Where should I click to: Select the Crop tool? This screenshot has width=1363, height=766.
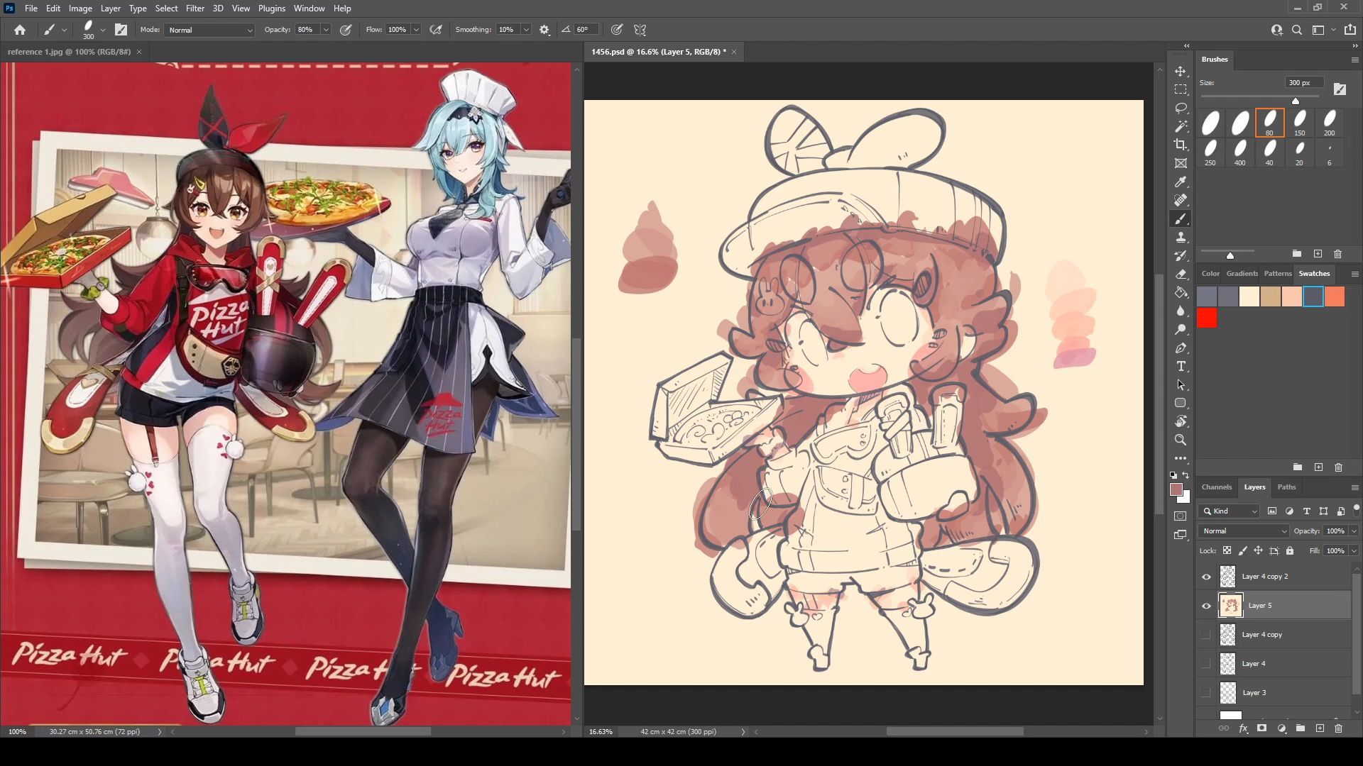(x=1181, y=145)
